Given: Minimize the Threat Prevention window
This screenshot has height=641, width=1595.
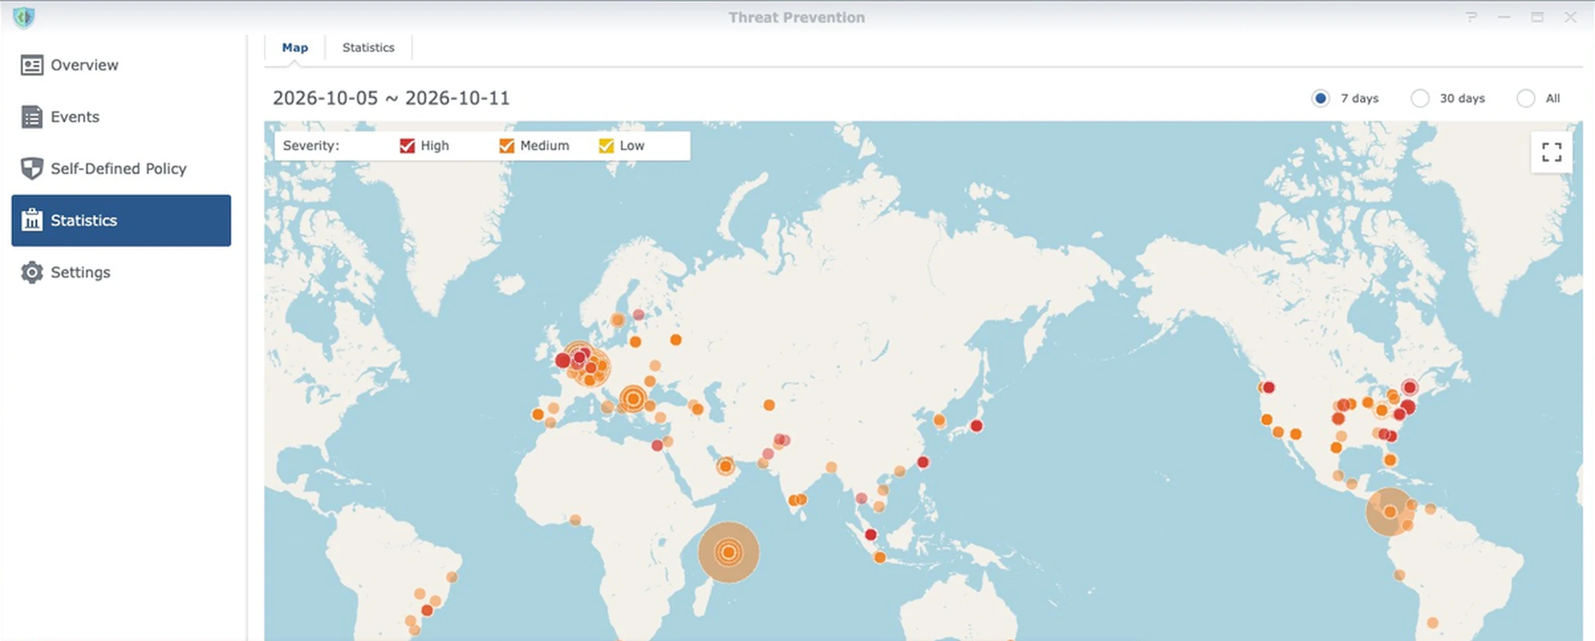Looking at the screenshot, I should coord(1504,17).
